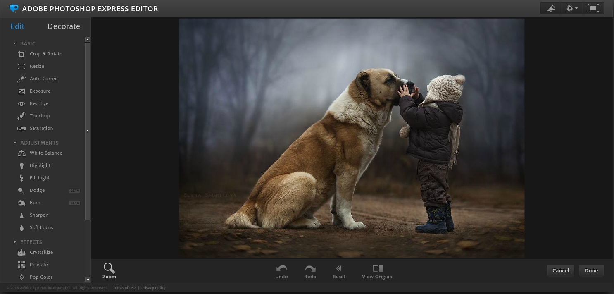Viewport: 614px width, 294px height.
Task: Activate the Zoom magnifier tool
Action: (109, 271)
